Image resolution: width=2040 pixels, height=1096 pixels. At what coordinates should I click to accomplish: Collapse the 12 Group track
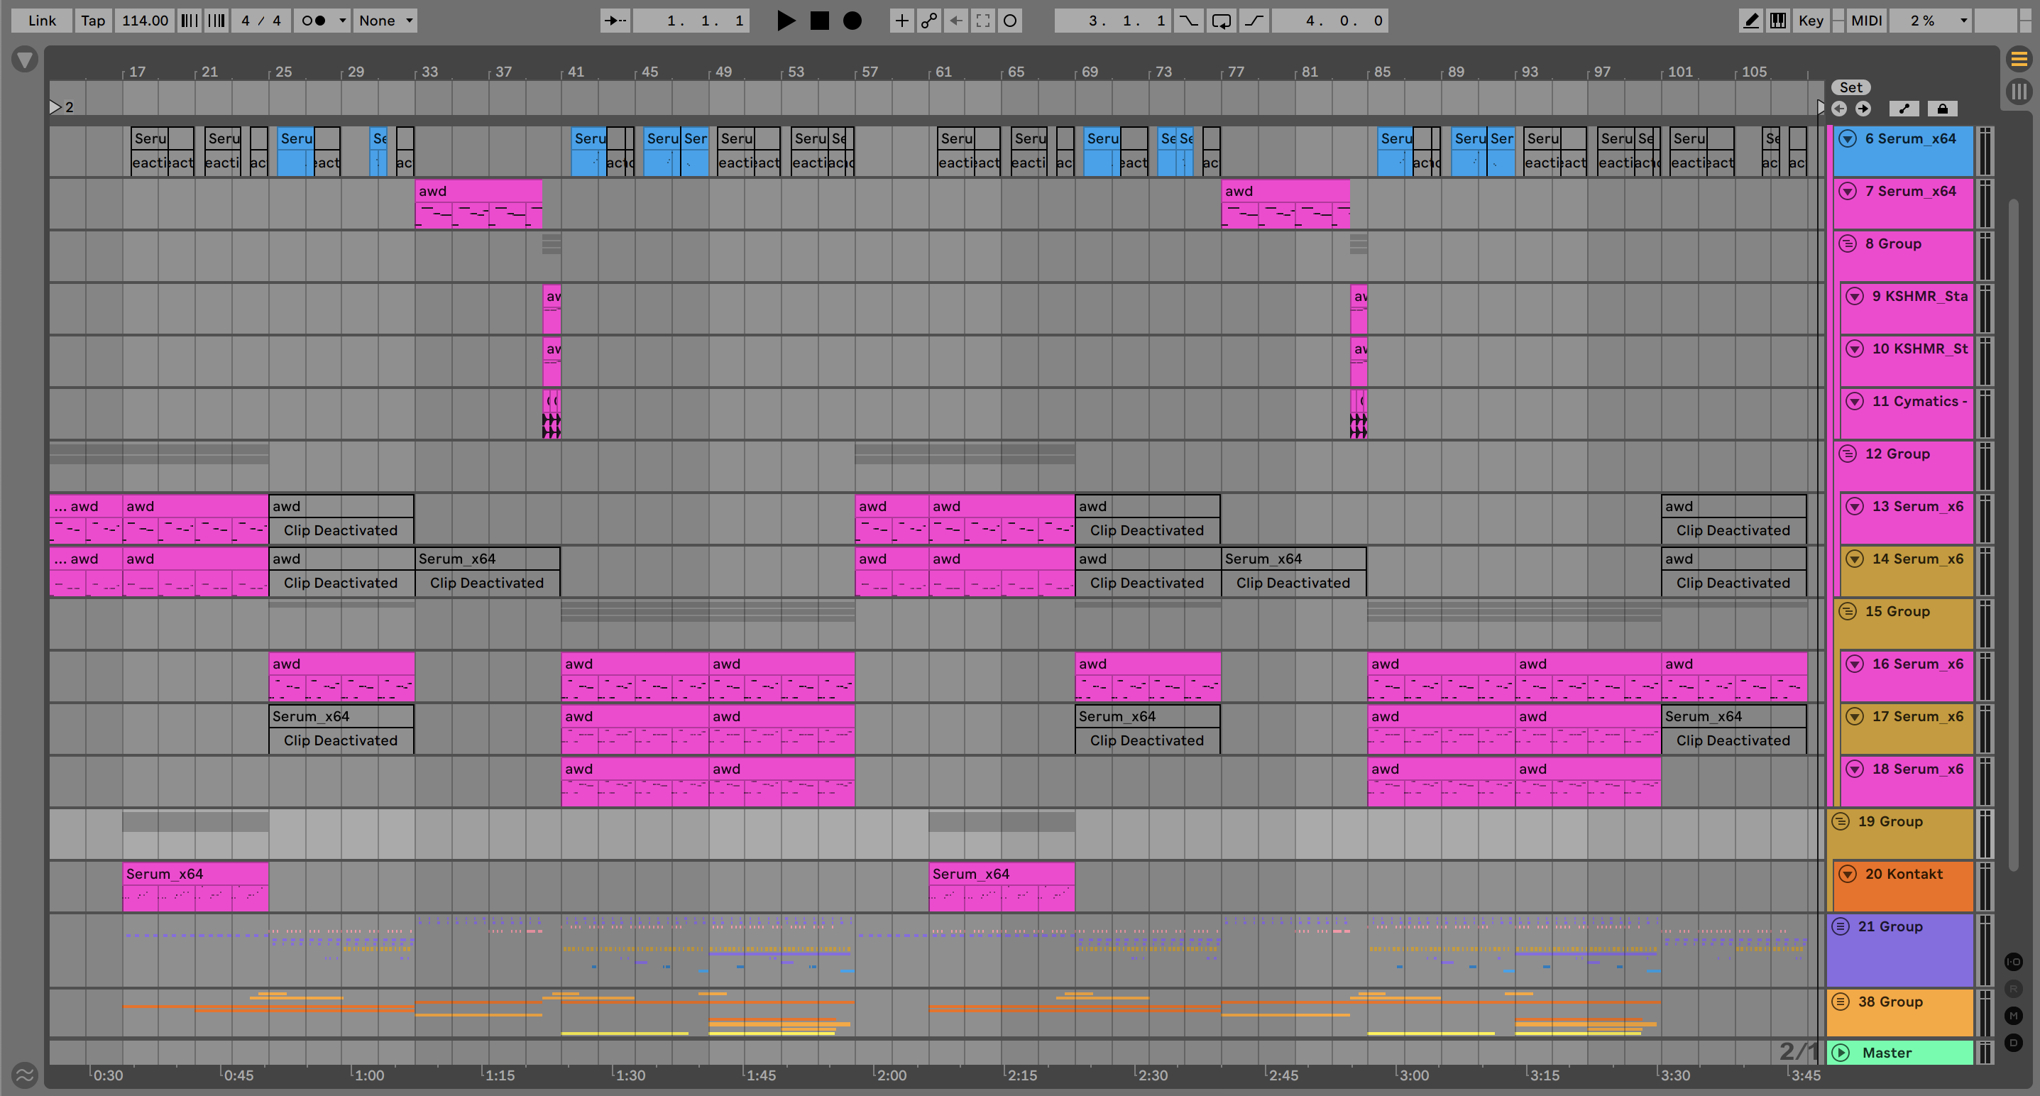pos(1848,454)
